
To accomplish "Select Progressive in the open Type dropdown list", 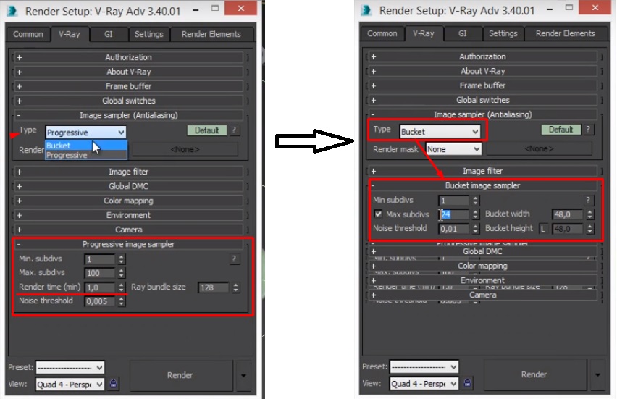I will pyautogui.click(x=86, y=155).
